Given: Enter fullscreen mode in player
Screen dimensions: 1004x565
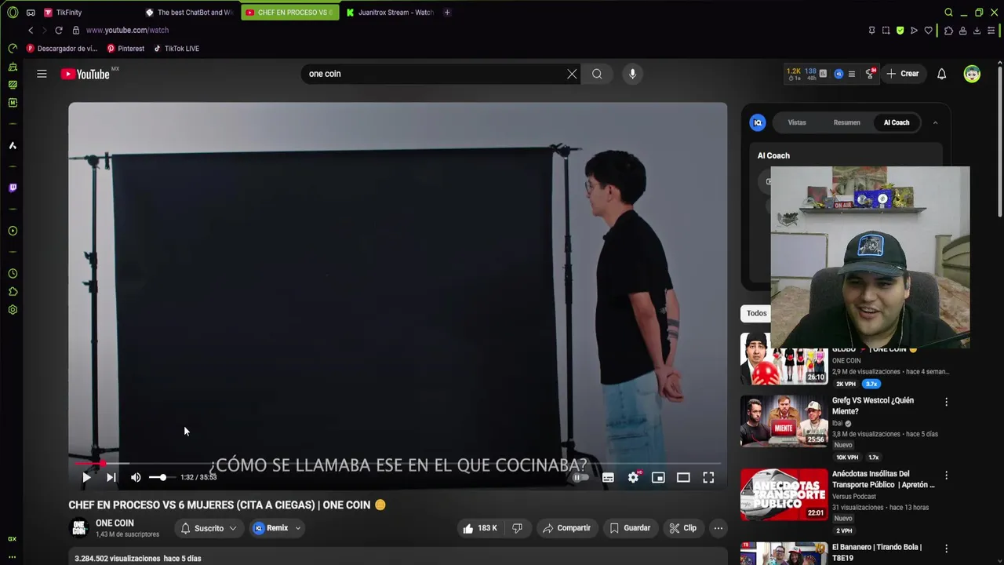Looking at the screenshot, I should point(708,477).
